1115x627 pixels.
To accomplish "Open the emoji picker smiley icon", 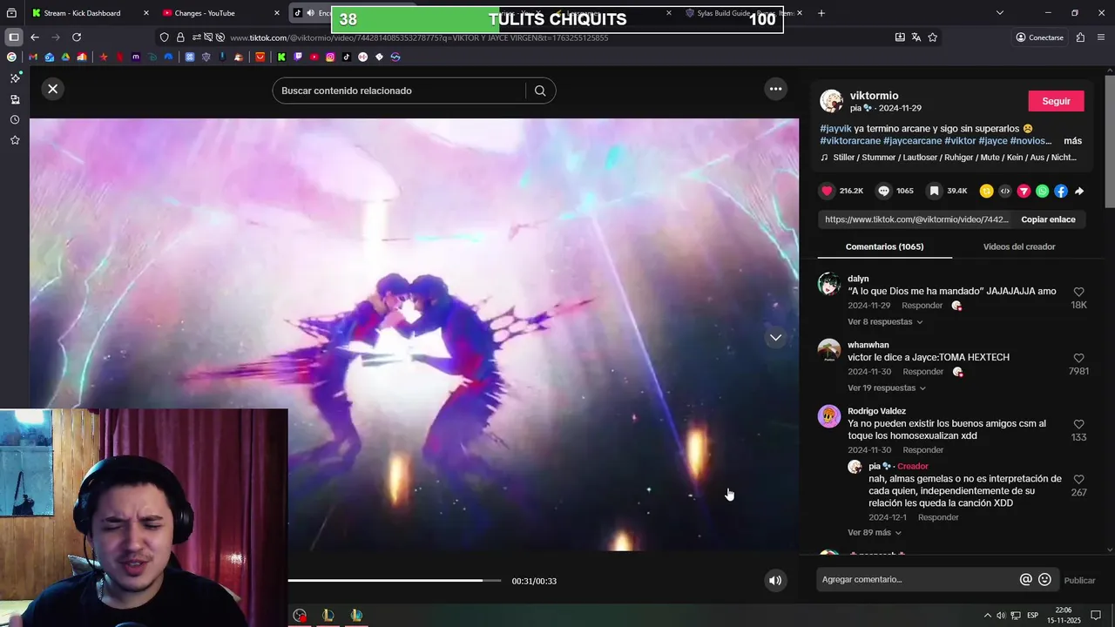I will [1044, 580].
